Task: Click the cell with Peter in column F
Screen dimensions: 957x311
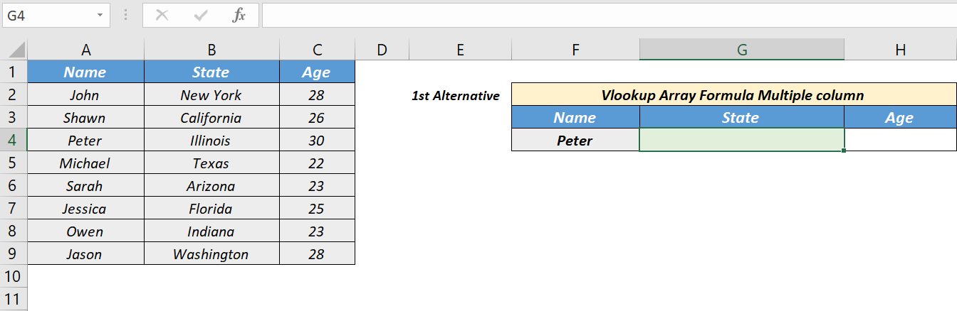Action: pyautogui.click(x=575, y=140)
